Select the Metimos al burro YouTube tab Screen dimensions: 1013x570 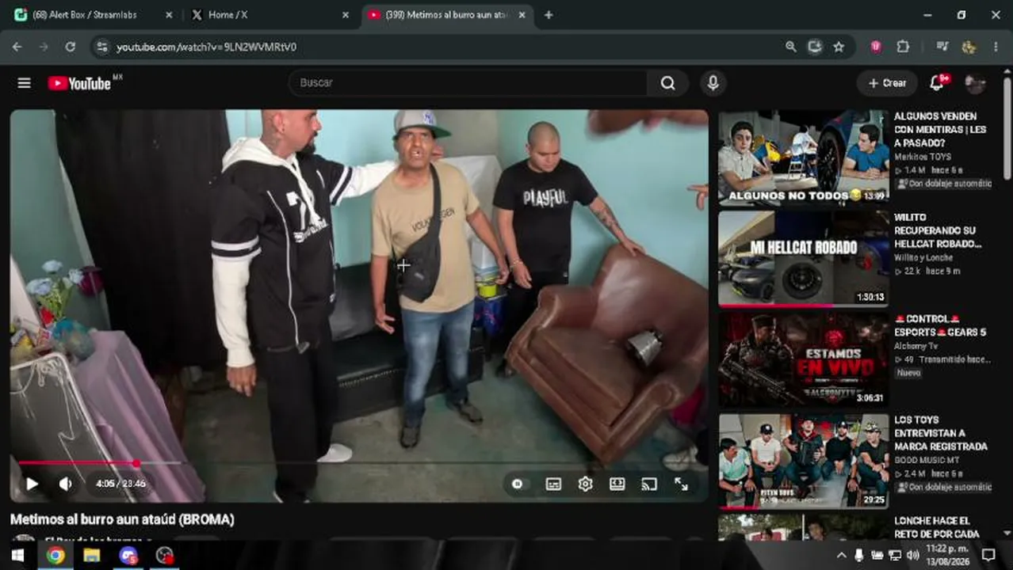pyautogui.click(x=445, y=15)
